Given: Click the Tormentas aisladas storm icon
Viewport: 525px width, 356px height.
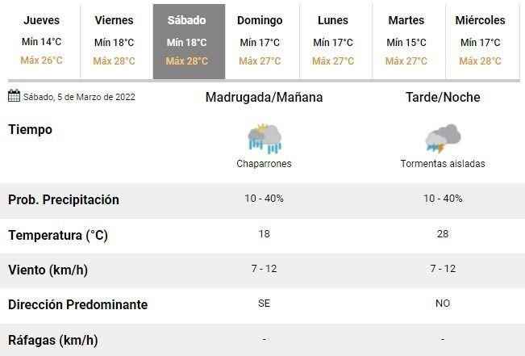Looking at the screenshot, I should (442, 138).
